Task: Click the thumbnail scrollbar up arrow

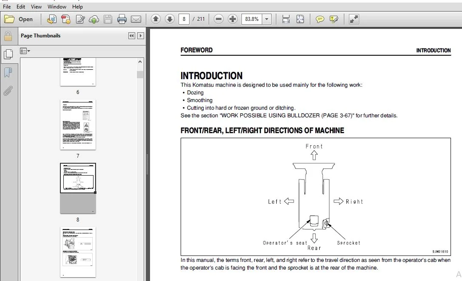Action: 140,62
